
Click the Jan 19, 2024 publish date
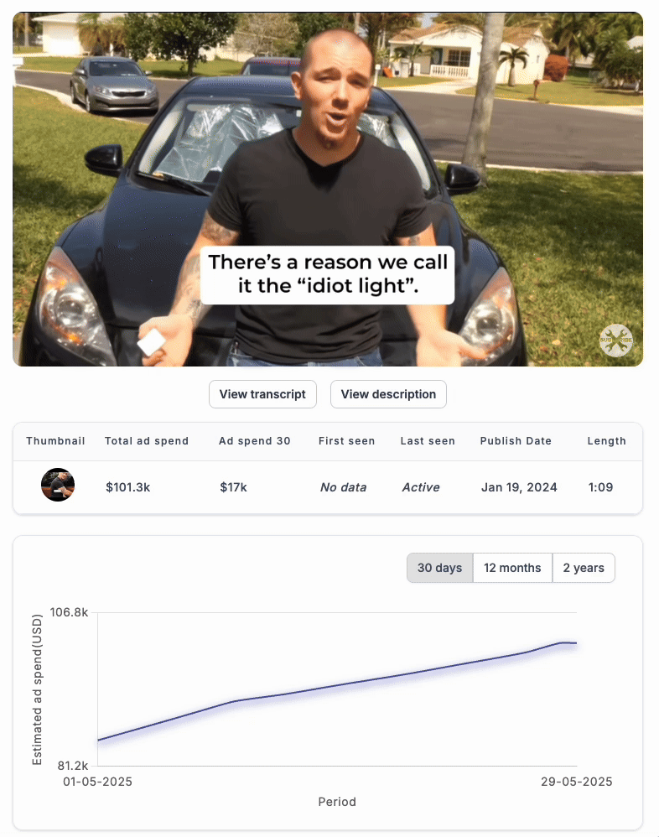click(519, 487)
